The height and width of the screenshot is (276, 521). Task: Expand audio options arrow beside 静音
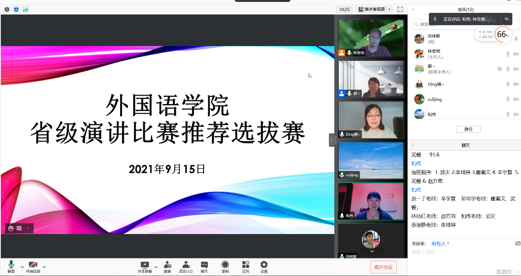(x=22, y=267)
